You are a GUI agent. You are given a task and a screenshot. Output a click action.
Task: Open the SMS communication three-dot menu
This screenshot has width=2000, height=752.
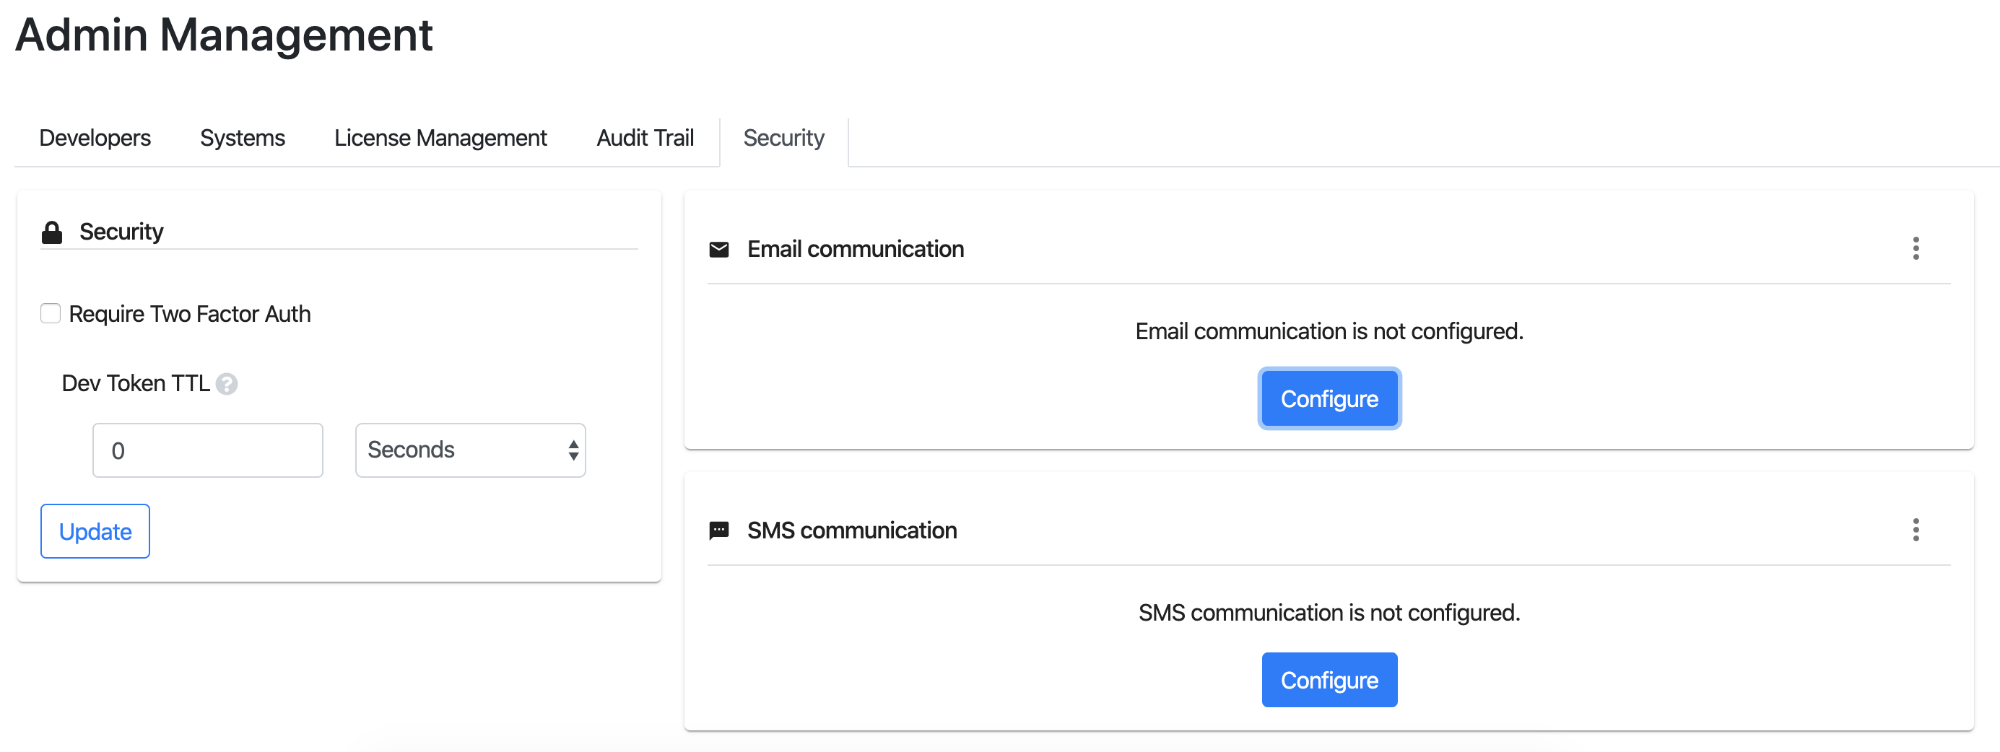1916,531
